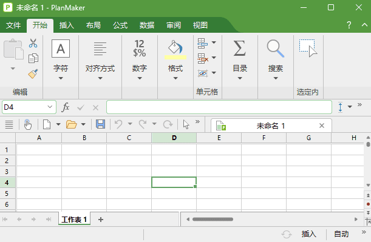This screenshot has width=371, height=242.
Task: Click the insert cells icon
Action: click(x=203, y=43)
